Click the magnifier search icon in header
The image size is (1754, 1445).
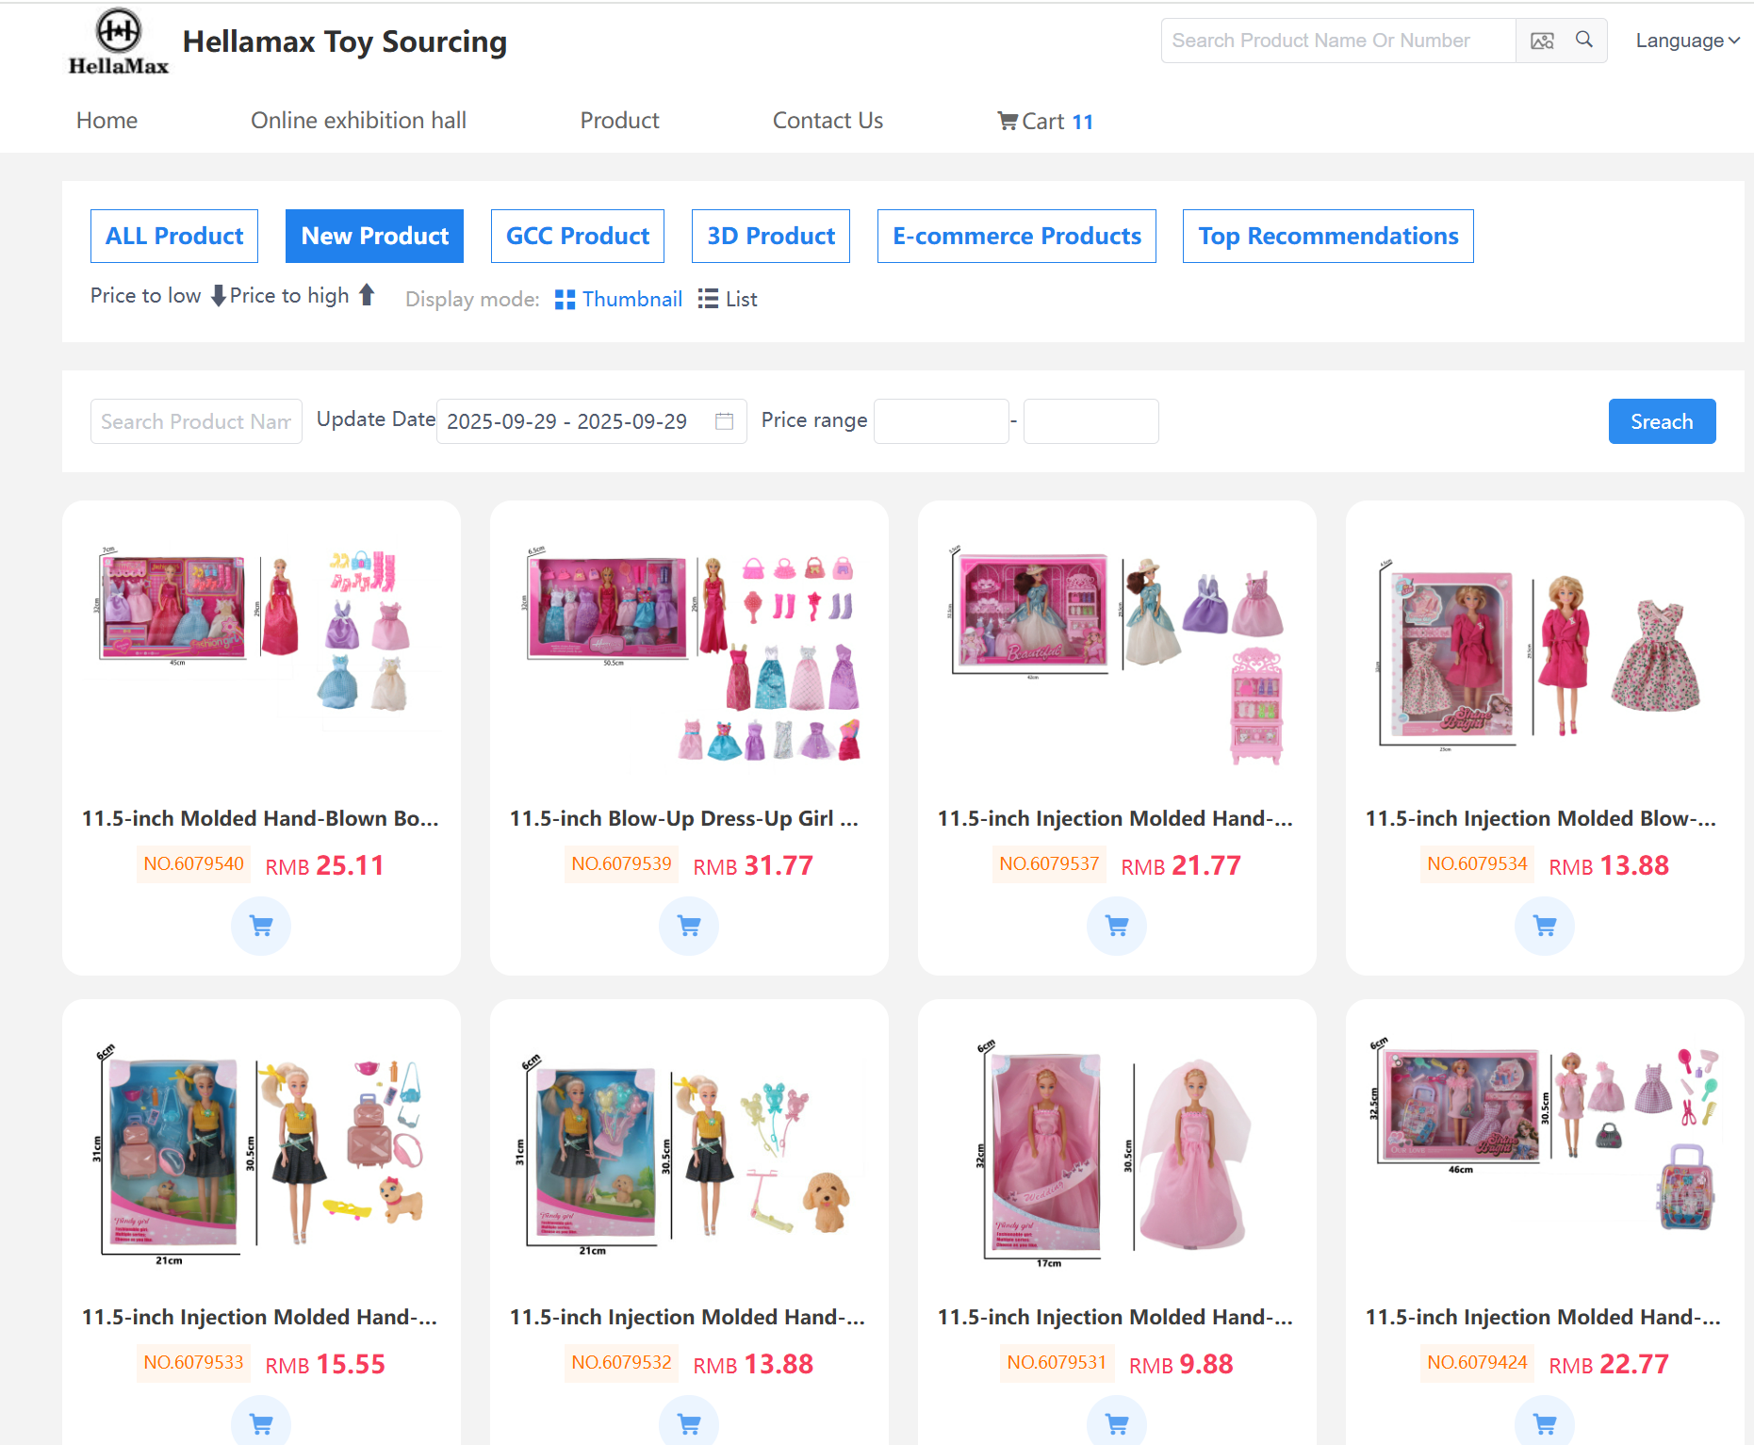pos(1584,40)
